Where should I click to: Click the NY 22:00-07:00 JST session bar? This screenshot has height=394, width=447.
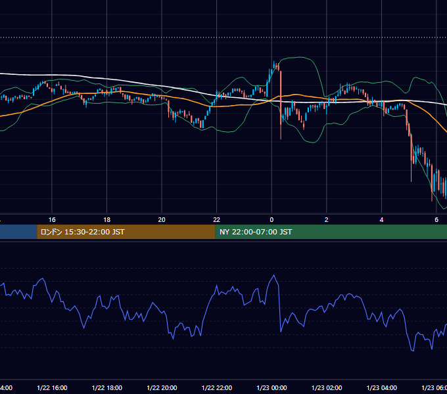click(x=331, y=232)
